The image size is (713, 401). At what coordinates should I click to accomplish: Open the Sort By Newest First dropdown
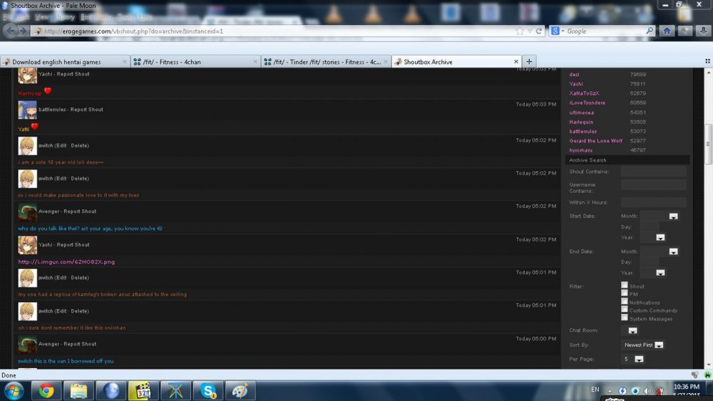click(659, 345)
